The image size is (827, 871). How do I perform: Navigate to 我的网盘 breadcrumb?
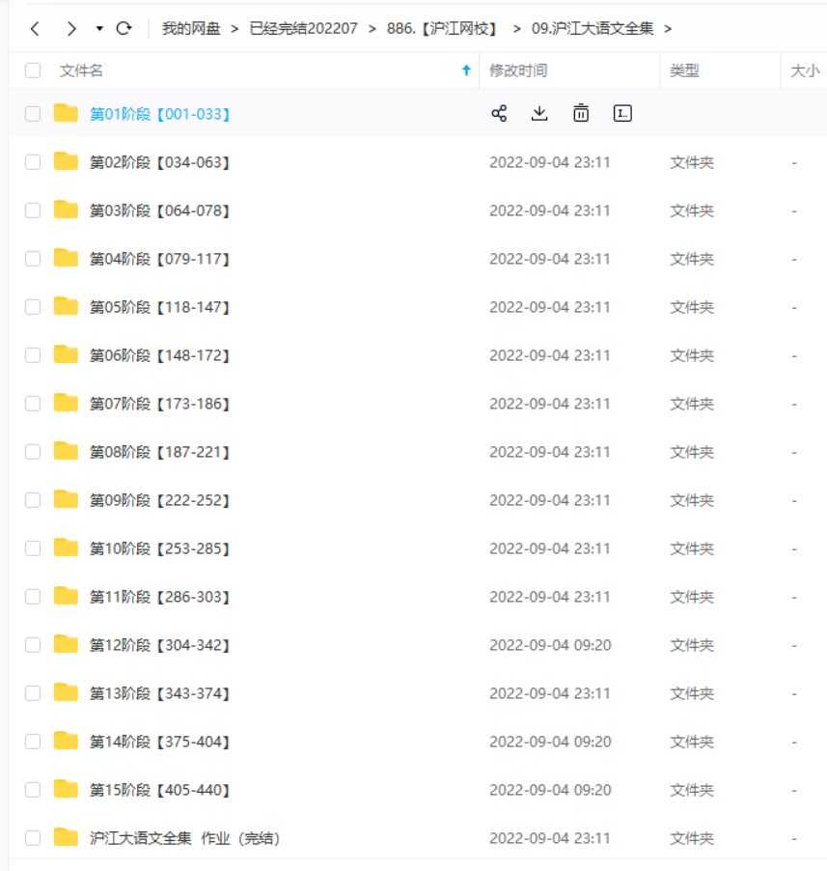(x=191, y=28)
